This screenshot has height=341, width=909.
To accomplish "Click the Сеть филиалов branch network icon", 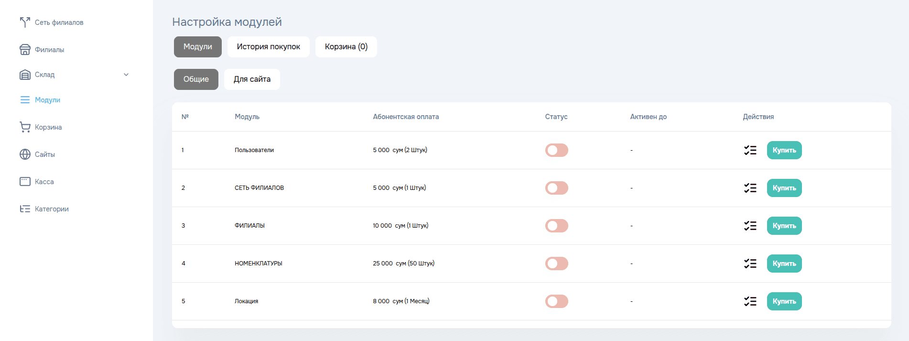I will point(25,22).
